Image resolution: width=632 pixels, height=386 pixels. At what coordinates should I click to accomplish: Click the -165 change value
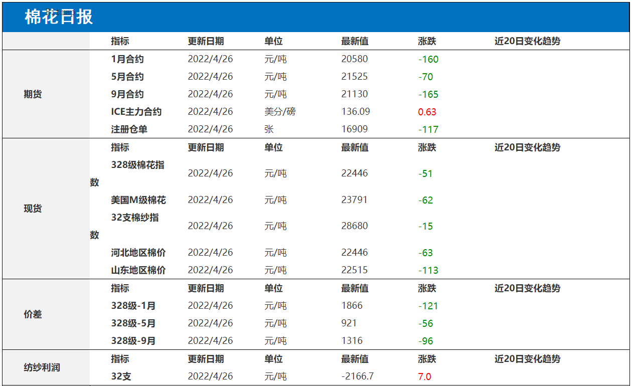pyautogui.click(x=428, y=94)
